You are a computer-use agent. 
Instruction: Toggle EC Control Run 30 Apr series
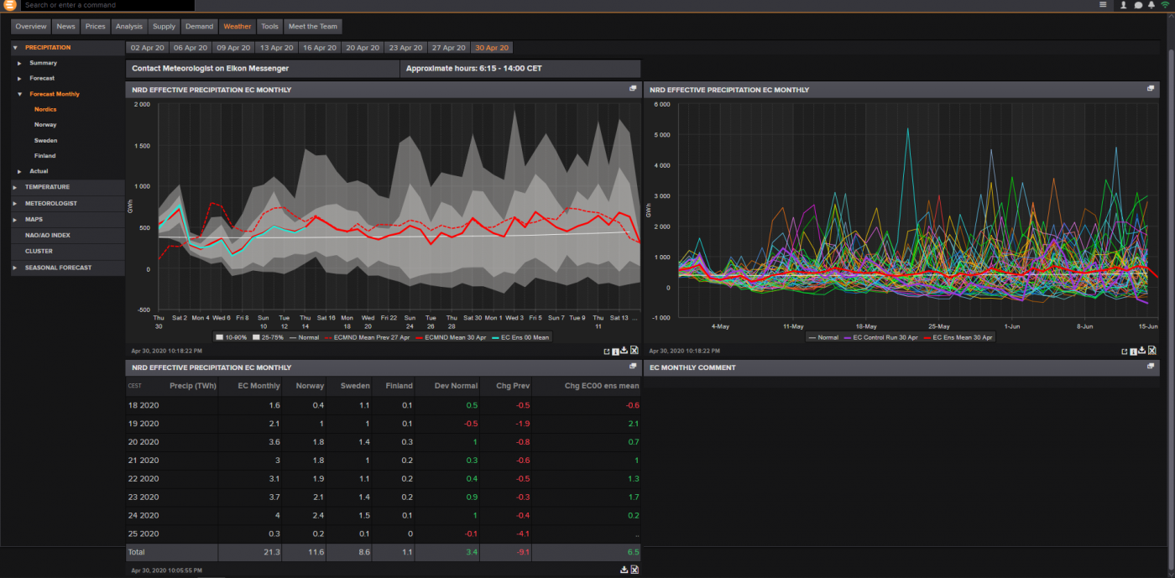tap(883, 337)
